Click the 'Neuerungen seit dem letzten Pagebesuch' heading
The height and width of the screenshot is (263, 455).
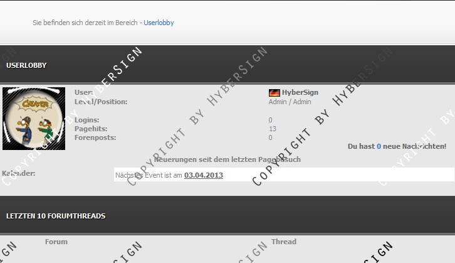pos(227,159)
